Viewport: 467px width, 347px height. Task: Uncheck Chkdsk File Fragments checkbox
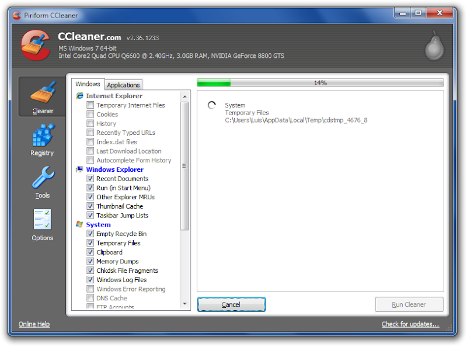[90, 270]
